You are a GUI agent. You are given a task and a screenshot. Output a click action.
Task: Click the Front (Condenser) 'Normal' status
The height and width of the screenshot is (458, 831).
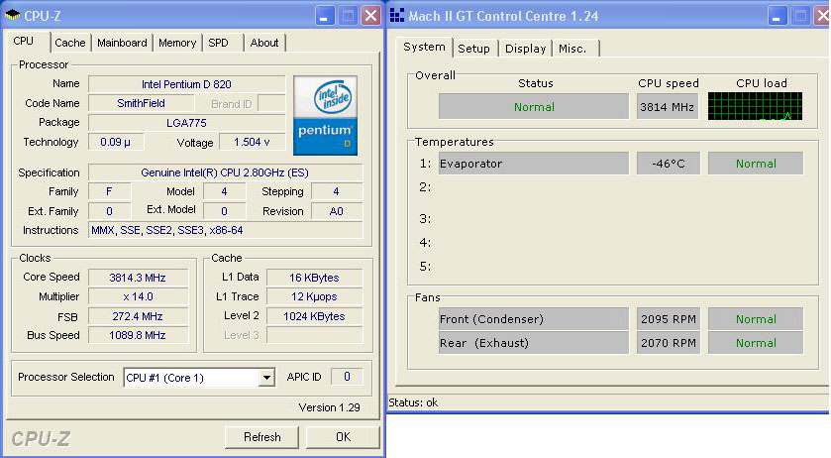coord(756,319)
